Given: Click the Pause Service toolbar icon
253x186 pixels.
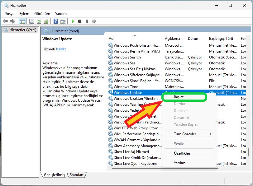Looking at the screenshot, I should 87,21.
